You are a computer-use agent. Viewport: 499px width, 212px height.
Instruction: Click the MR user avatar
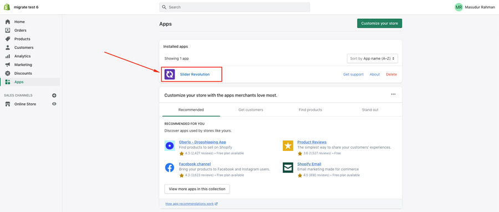coord(459,7)
